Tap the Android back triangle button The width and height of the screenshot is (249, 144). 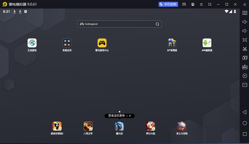click(x=245, y=112)
